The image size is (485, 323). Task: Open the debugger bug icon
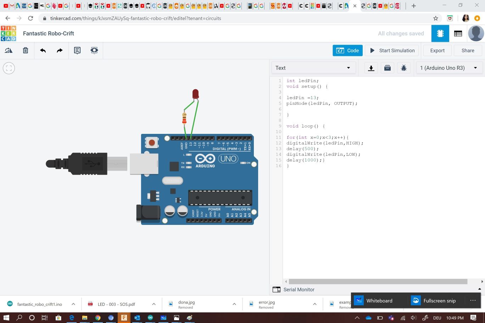point(404,68)
